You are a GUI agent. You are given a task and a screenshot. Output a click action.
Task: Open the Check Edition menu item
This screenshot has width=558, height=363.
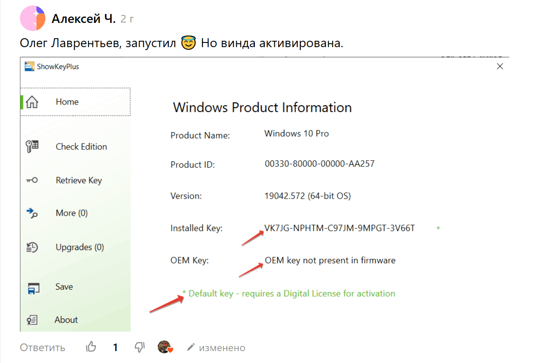pyautogui.click(x=81, y=146)
